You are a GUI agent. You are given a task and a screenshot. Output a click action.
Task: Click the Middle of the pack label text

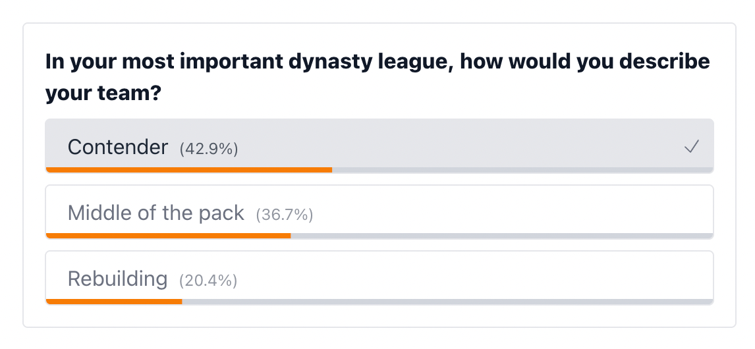[156, 213]
